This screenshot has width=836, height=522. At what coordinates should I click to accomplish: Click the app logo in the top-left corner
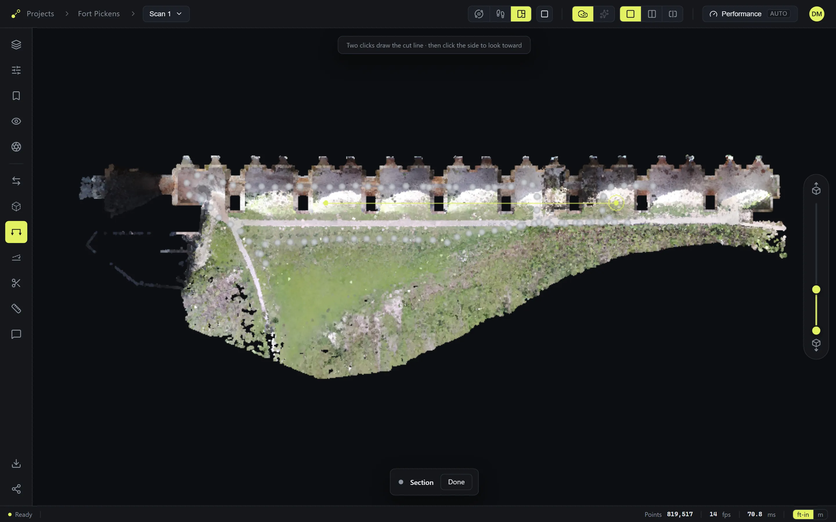coord(16,14)
